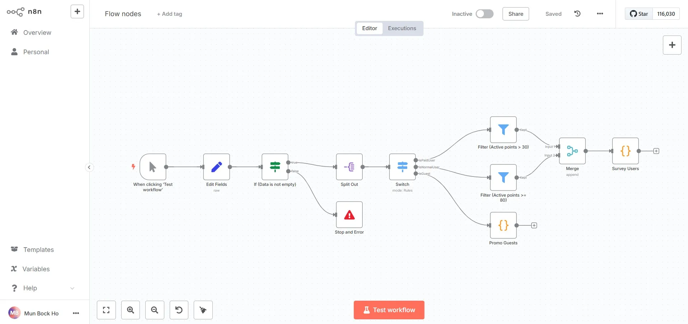The height and width of the screenshot is (324, 688).
Task: Click the red trigger lightning bolt icon
Action: (133, 166)
